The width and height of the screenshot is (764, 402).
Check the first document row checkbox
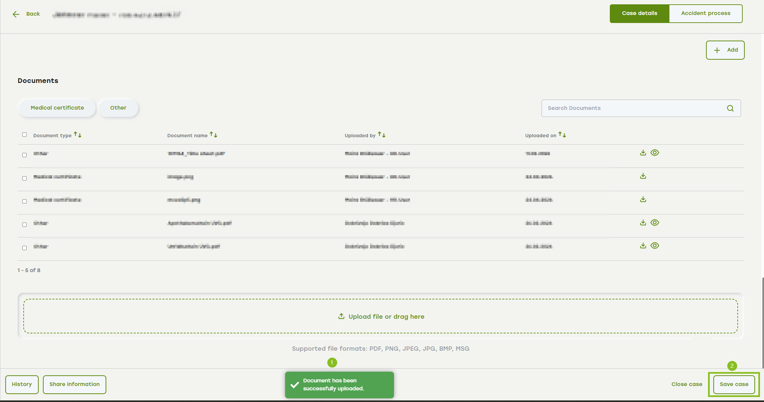pyautogui.click(x=24, y=155)
